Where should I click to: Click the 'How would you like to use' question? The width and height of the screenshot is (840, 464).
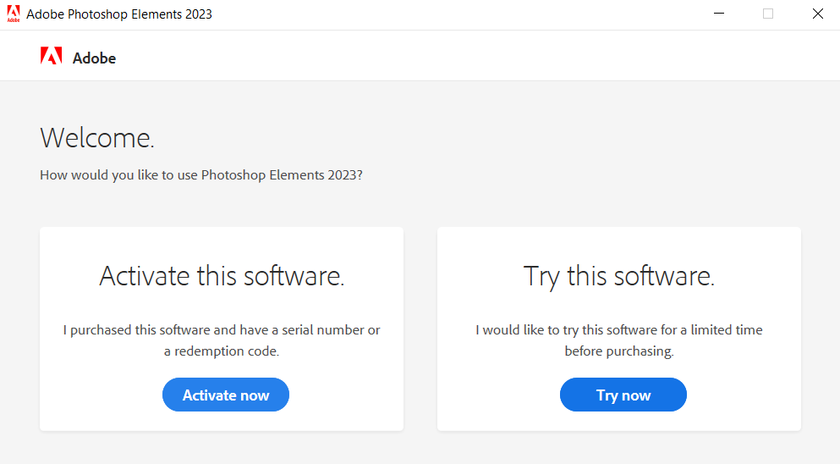(201, 175)
